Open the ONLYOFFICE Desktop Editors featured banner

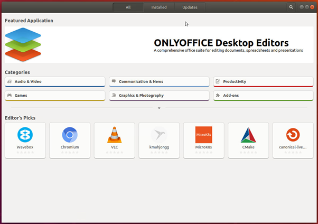[x=159, y=44]
